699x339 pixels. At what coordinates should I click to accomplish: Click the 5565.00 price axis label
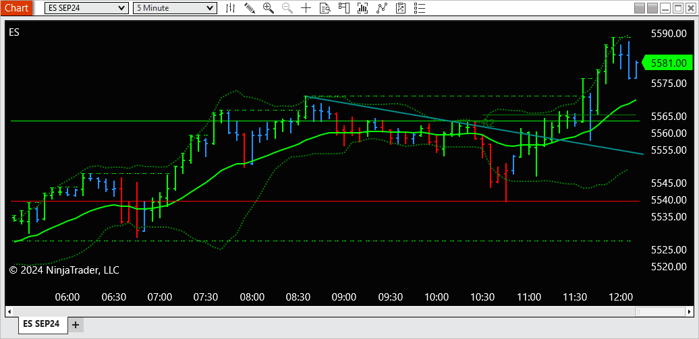tap(668, 117)
